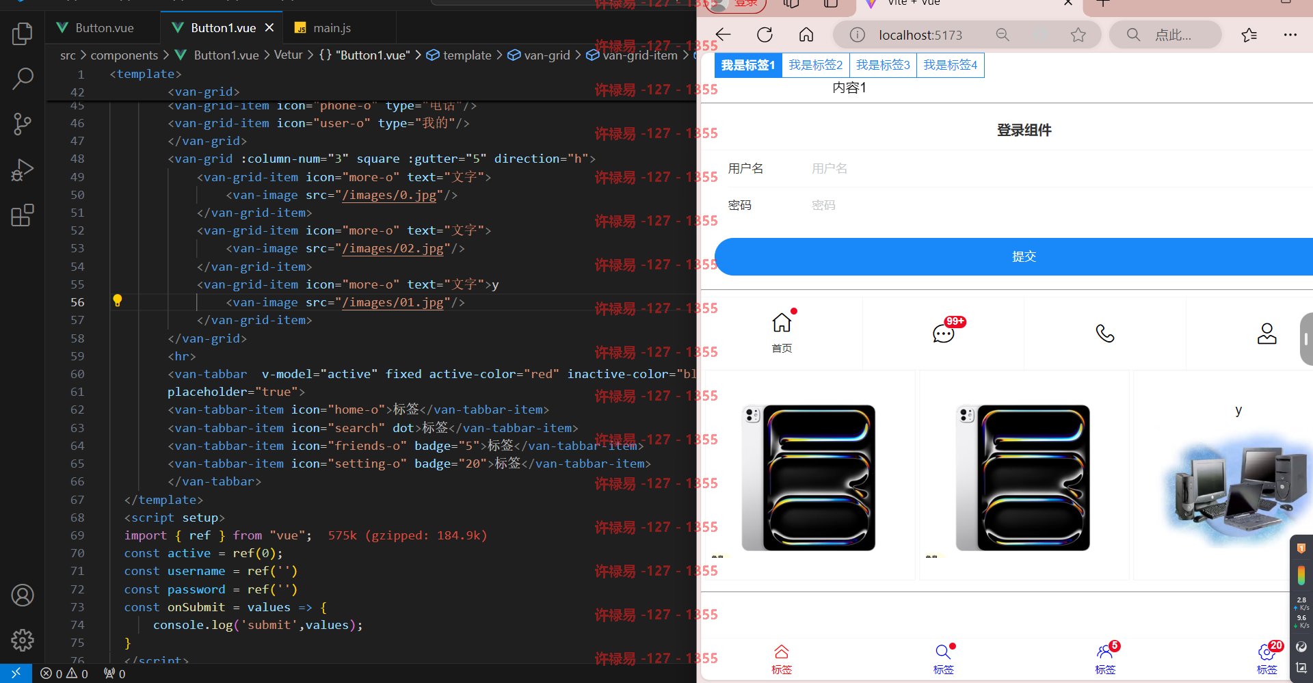The width and height of the screenshot is (1313, 683).
Task: Select the friends 标签 tabbar item with badge 5
Action: (1105, 659)
